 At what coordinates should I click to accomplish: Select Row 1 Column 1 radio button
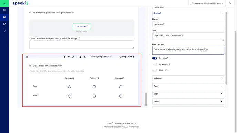(69, 87)
